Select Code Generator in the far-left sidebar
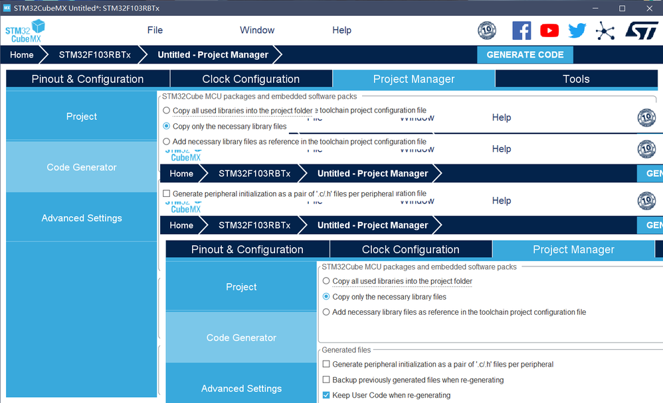Screen dimensions: 663x403 coord(81,167)
